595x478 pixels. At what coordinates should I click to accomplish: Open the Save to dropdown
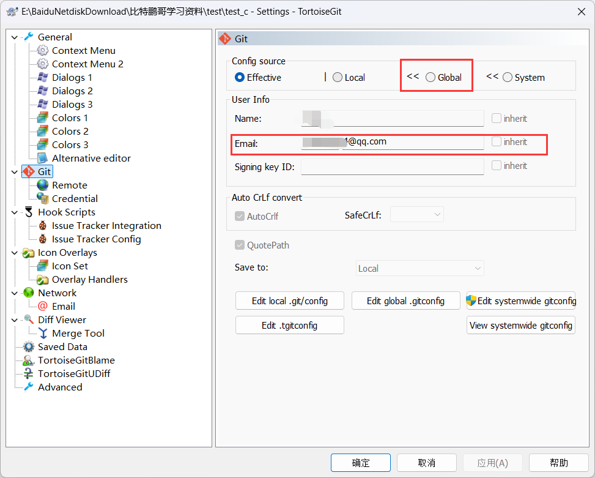tap(419, 269)
